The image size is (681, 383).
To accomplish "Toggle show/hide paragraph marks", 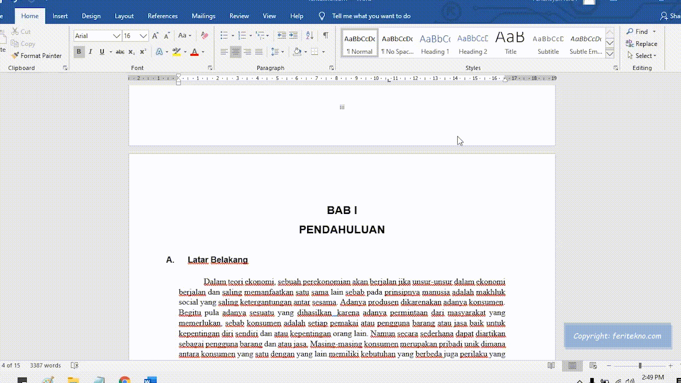I will pyautogui.click(x=326, y=36).
